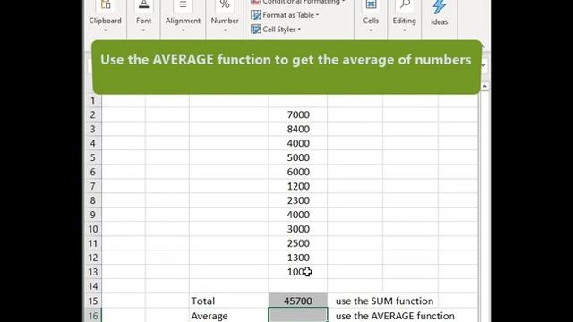Click the Cell Styles icon
Viewport: 573px width, 322px height.
(x=256, y=30)
